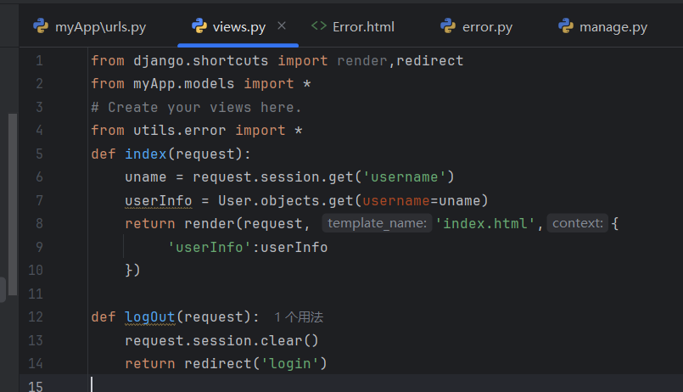Click the 'username' string on line 6
Screen dimensions: 683x392
point(404,176)
